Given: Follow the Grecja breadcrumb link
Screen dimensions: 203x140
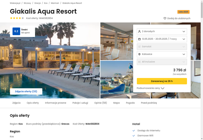Looking at the screenshot, I should point(37,3).
